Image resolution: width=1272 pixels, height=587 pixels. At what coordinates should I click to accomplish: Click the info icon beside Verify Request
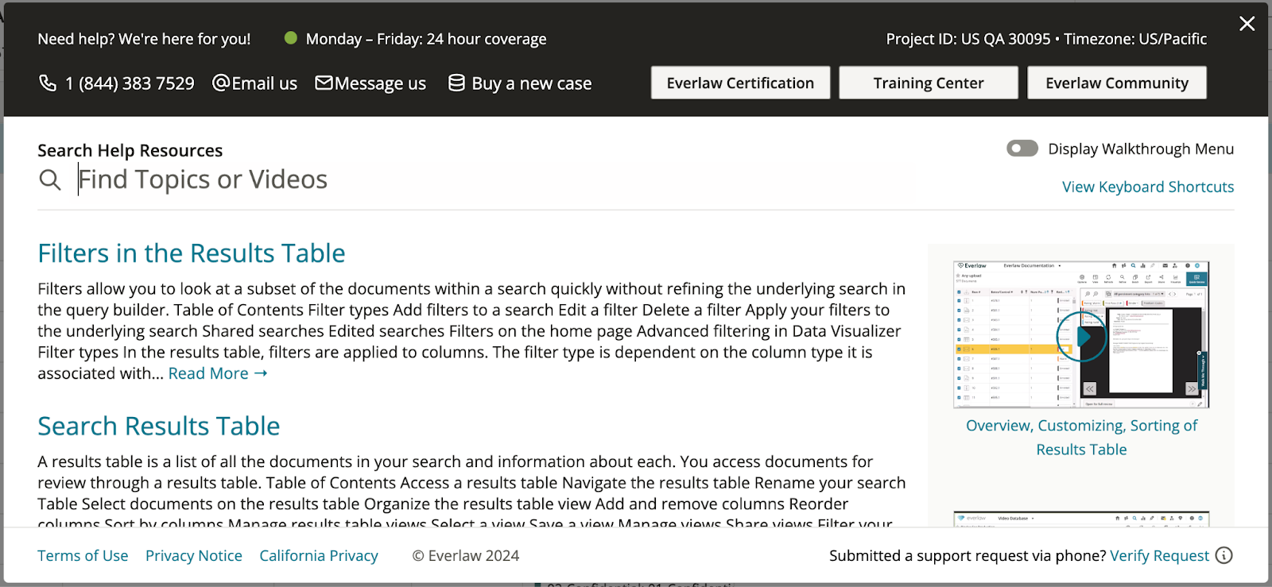1222,556
